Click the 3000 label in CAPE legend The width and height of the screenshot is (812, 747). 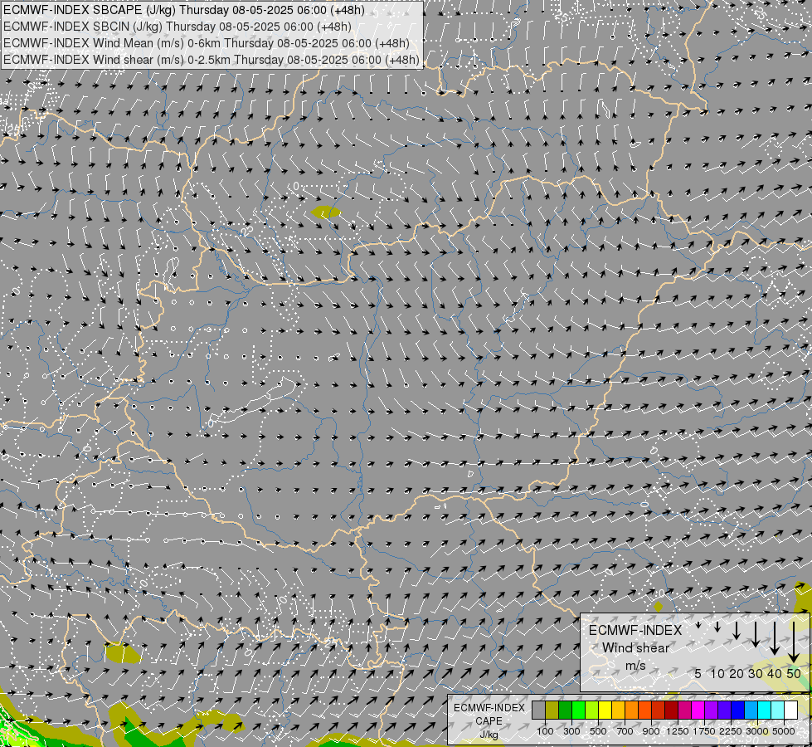point(757,731)
